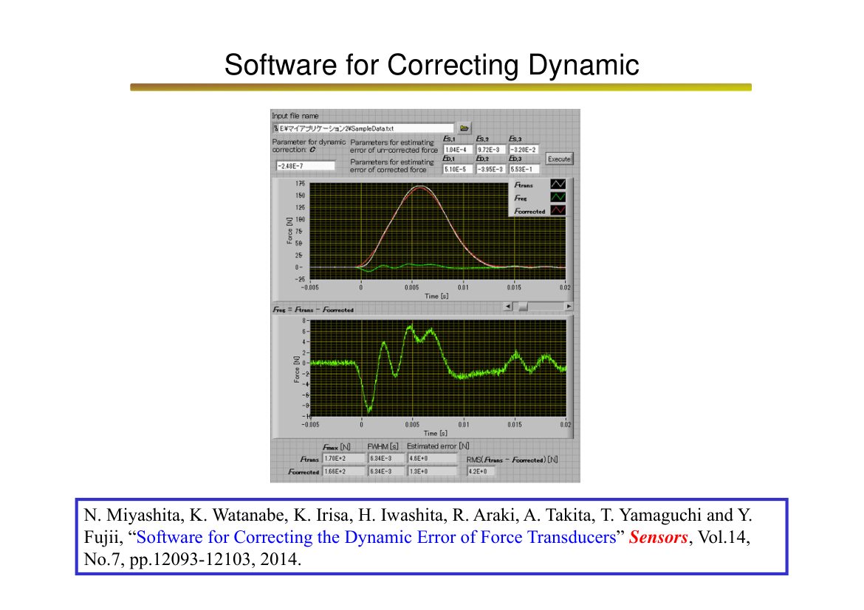Click the Fmax [N] column heading

pyautogui.click(x=337, y=446)
